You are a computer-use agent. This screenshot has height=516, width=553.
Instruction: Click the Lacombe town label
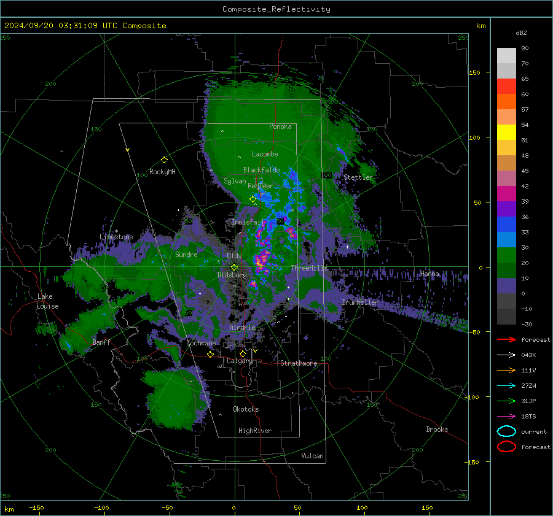(x=265, y=154)
